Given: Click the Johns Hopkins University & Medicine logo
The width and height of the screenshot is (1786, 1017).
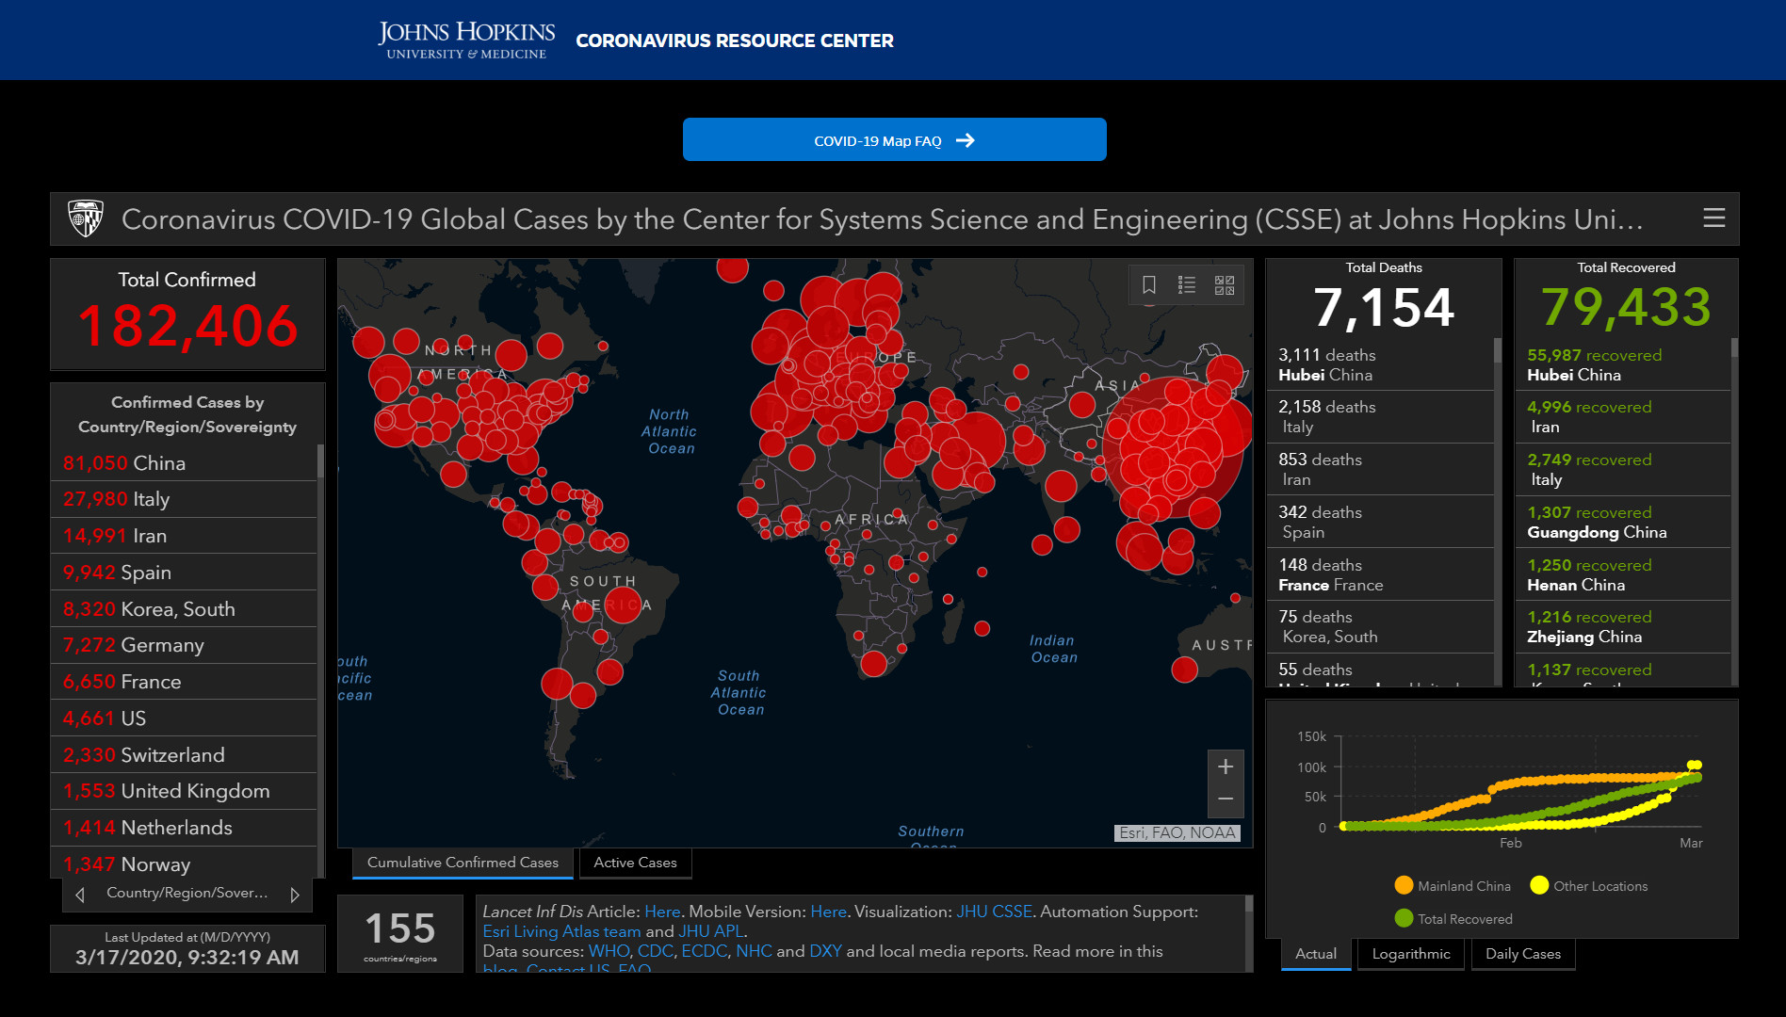Looking at the screenshot, I should 466,40.
